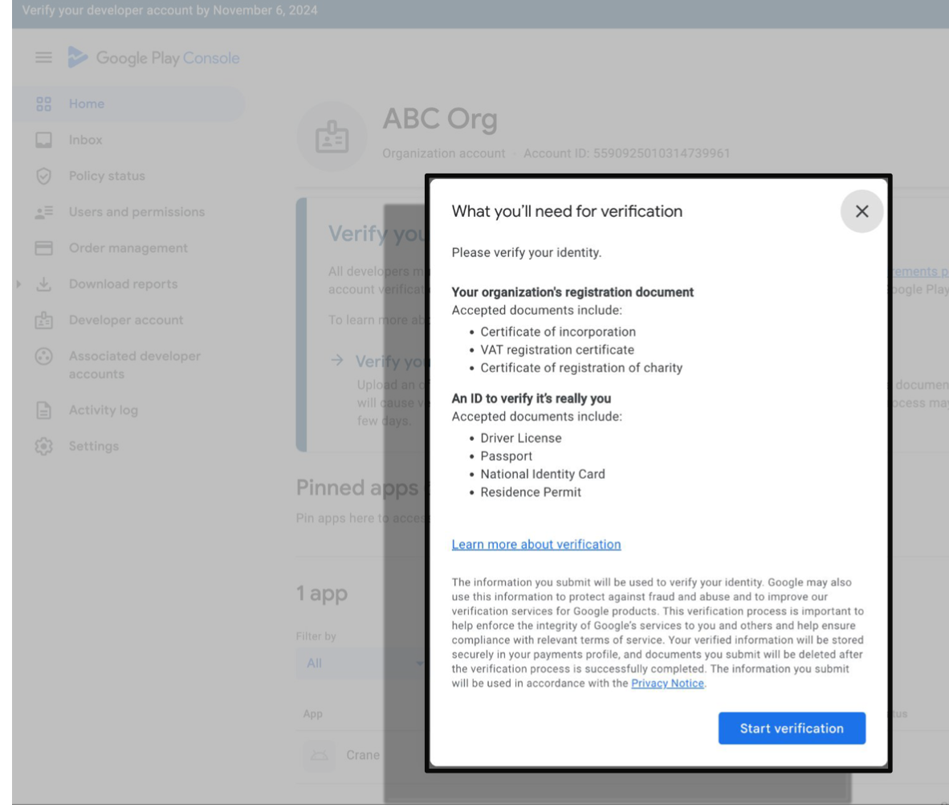Screen dimensions: 949x808
Task: Open Settings from the sidebar
Action: click(x=94, y=446)
